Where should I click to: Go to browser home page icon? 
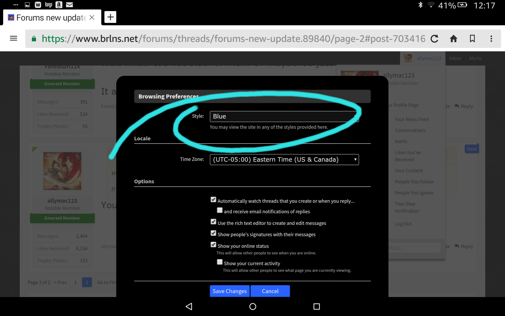coord(453,39)
